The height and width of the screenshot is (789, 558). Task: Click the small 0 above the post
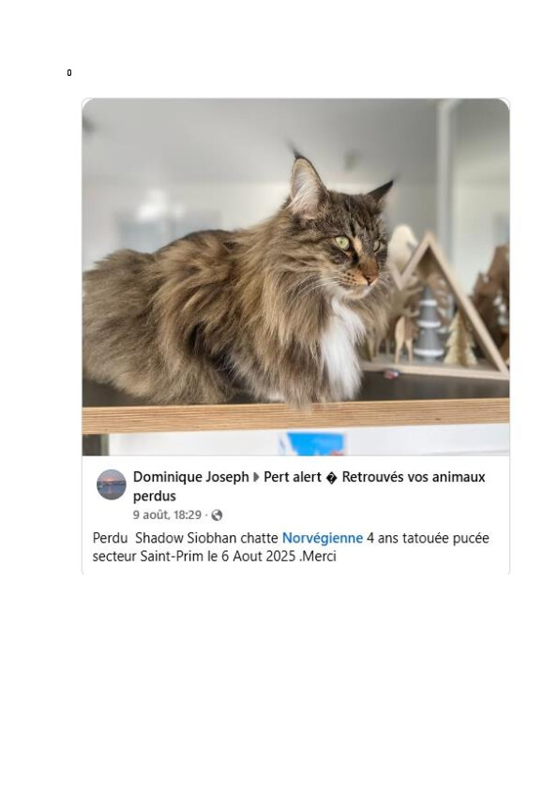(69, 73)
